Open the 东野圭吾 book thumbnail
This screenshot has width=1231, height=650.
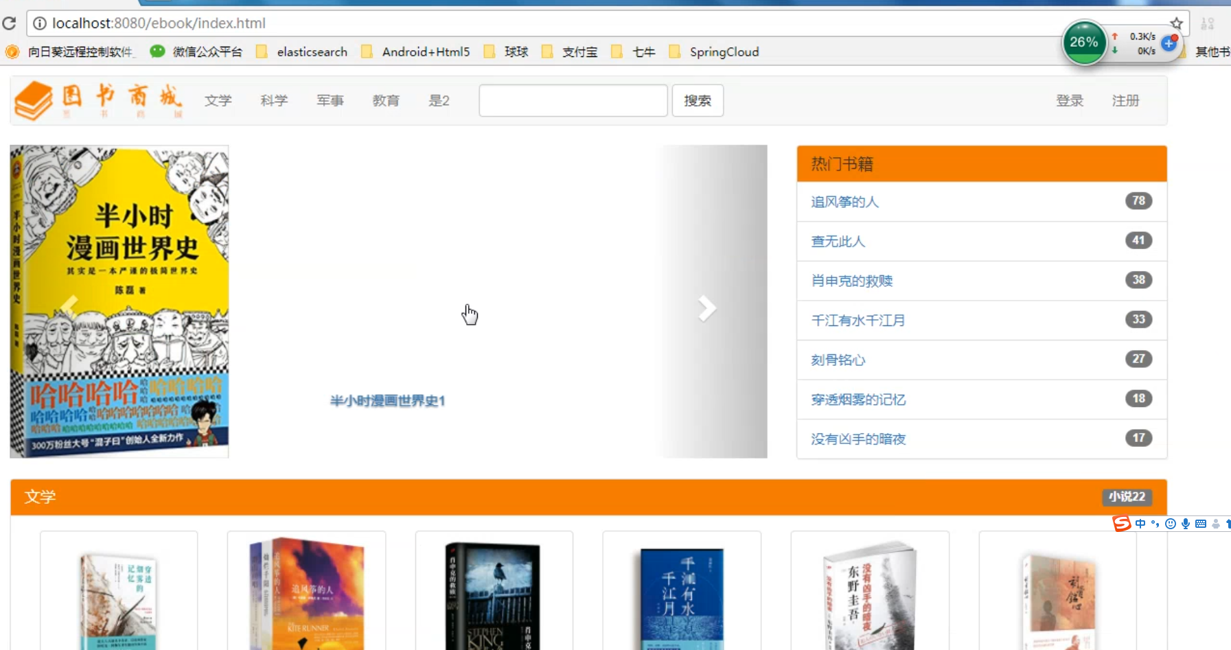870,596
